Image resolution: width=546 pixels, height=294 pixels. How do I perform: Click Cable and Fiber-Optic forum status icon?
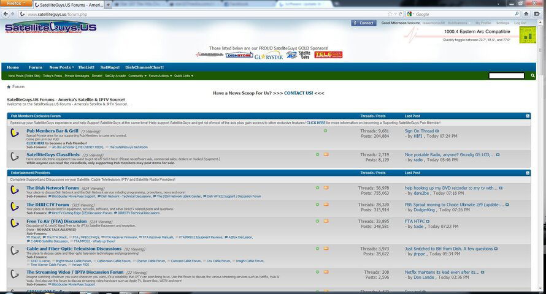(14, 251)
